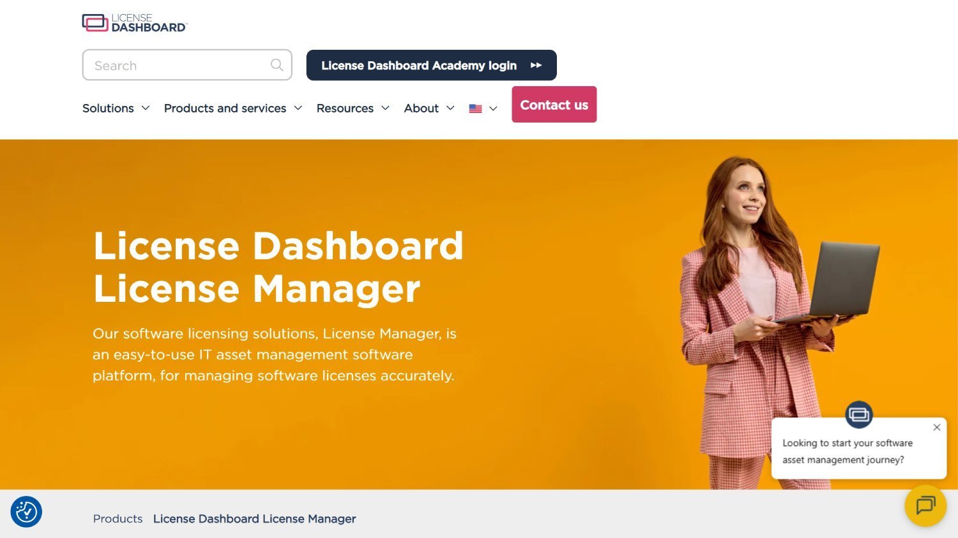Open the About menu
Viewport: 958px width, 538px height.
tap(428, 108)
